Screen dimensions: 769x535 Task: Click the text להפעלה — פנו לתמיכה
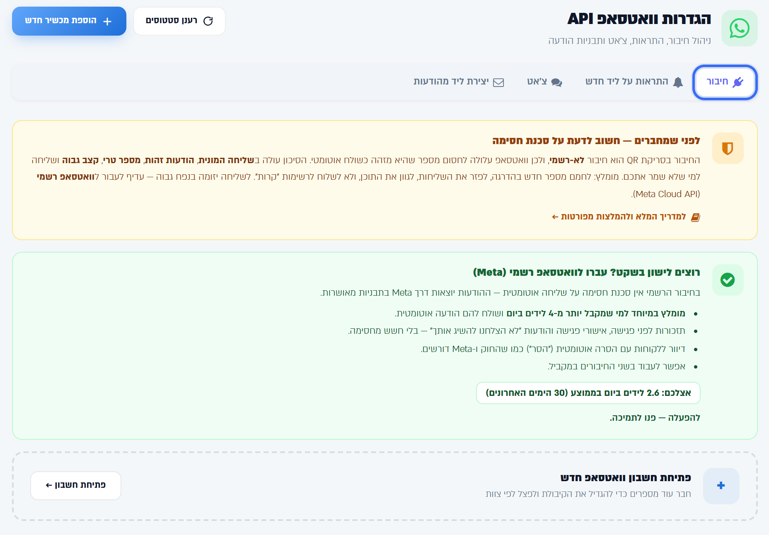655,418
